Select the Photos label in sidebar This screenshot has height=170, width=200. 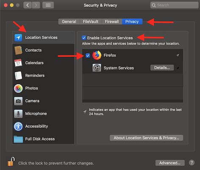[x=32, y=88]
